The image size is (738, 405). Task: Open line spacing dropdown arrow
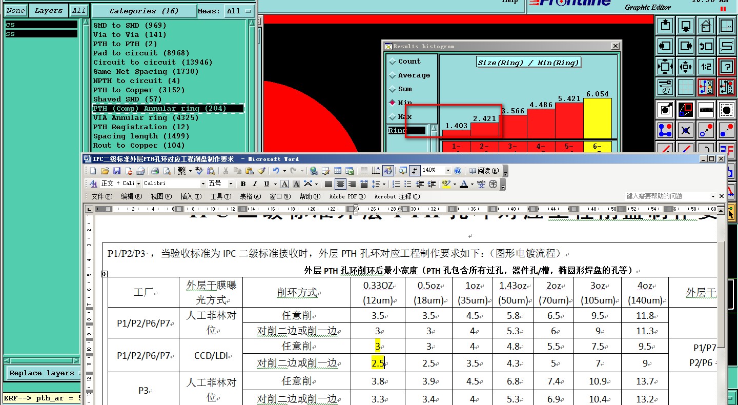tap(384, 184)
